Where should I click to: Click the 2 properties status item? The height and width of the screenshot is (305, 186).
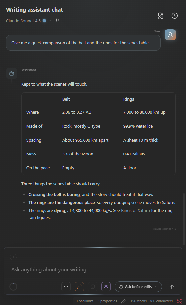[107, 301]
